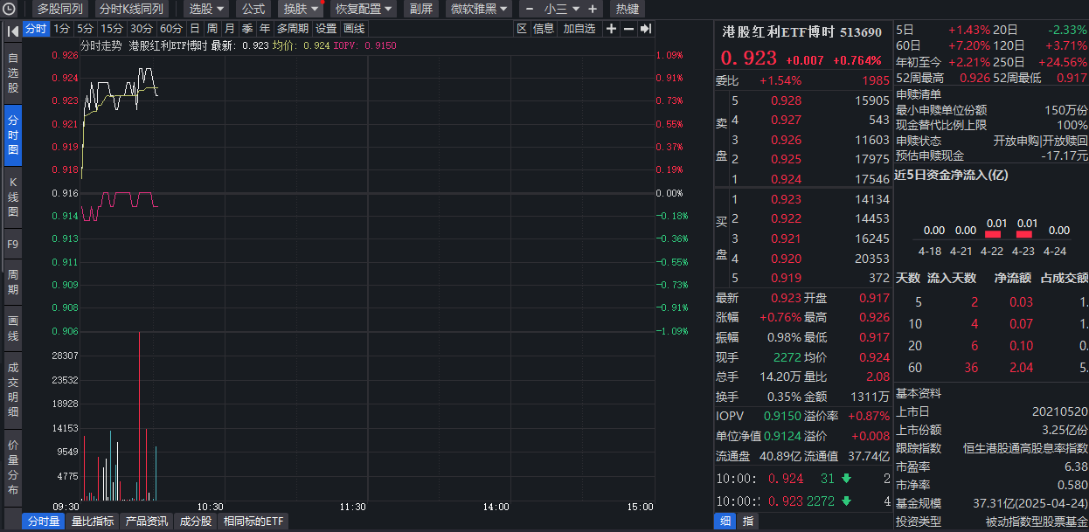The image size is (1089, 532).
Task: Switch to the 相同标的ETF tab
Action: click(x=253, y=521)
